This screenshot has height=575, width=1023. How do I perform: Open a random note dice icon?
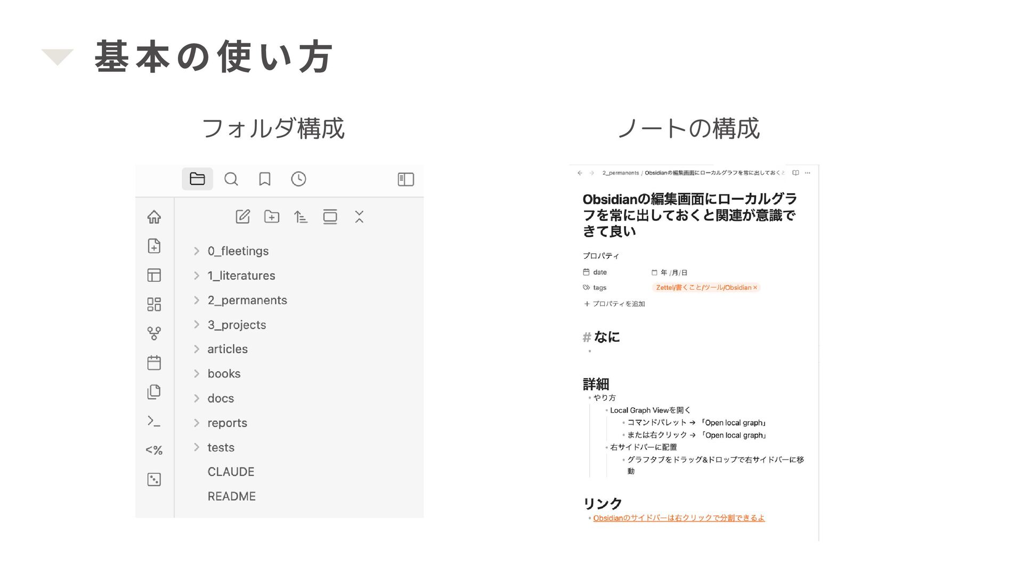click(x=154, y=480)
